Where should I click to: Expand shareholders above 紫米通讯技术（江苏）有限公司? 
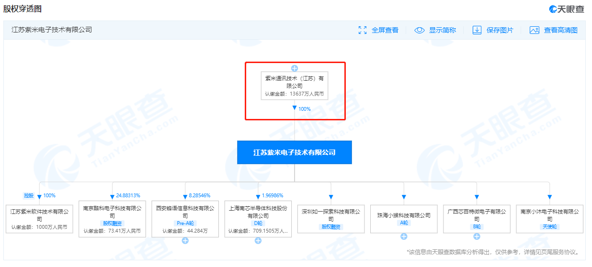tap(295, 68)
